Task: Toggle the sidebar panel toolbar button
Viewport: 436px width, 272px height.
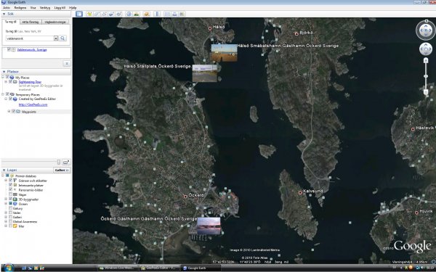Action: (x=79, y=14)
